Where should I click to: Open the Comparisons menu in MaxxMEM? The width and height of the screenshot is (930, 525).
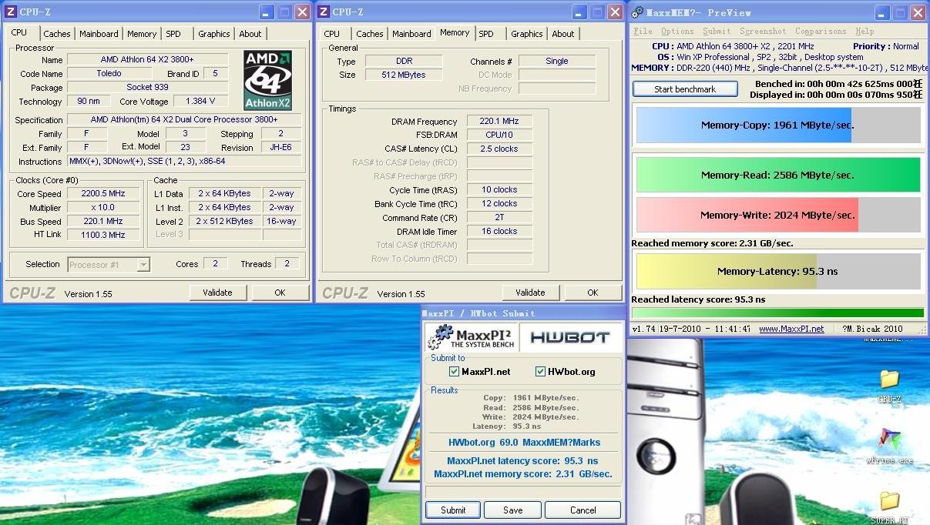(821, 32)
